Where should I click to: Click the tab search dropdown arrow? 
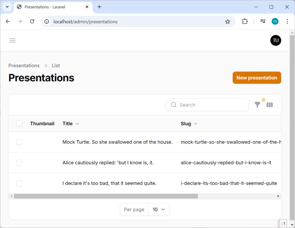(7, 7)
